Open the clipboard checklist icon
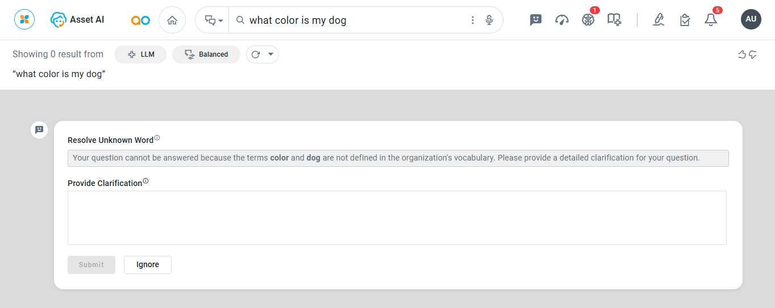Viewport: 775px width, 308px height. [685, 20]
